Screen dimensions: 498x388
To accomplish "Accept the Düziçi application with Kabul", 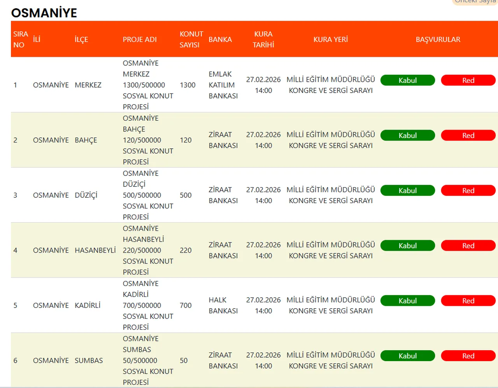I will [407, 190].
